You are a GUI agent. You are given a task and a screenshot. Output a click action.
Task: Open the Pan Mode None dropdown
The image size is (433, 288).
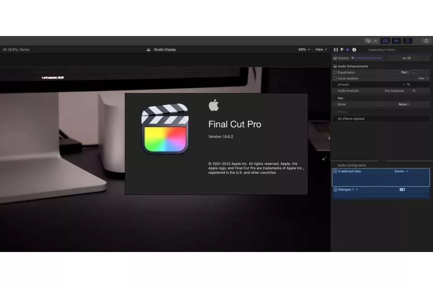click(404, 105)
